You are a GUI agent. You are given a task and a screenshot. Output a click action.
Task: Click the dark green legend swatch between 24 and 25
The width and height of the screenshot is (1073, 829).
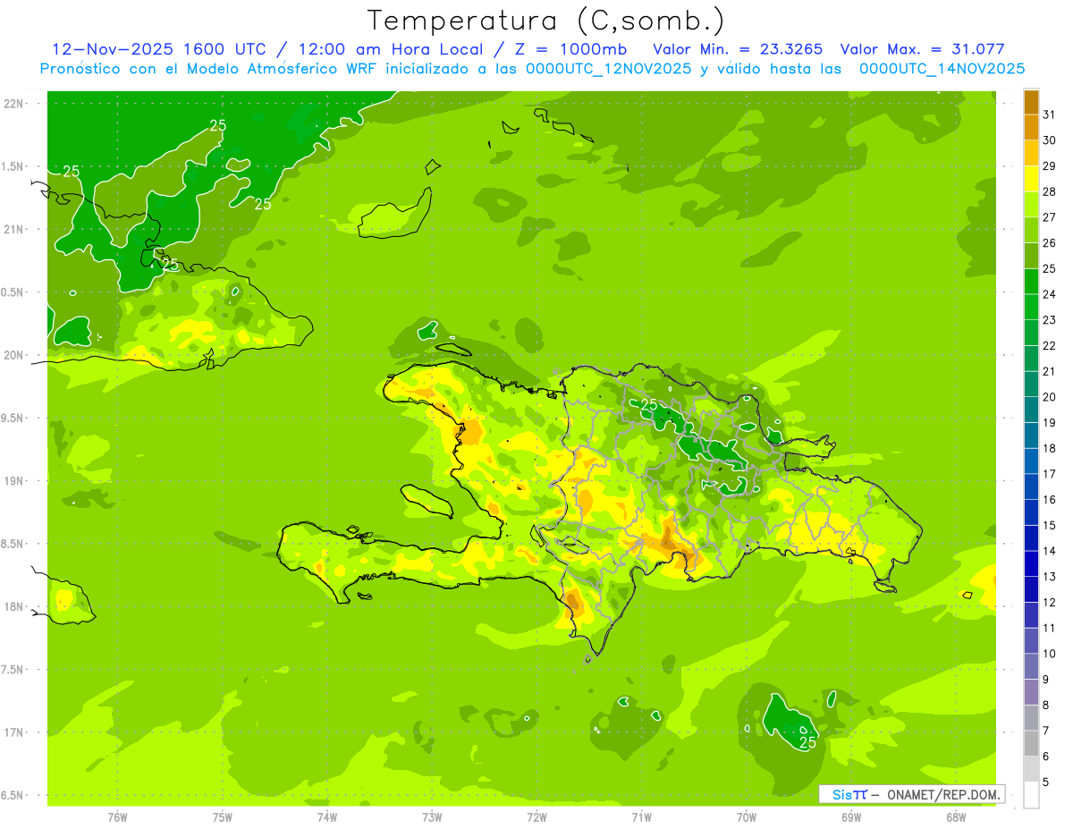1031,282
